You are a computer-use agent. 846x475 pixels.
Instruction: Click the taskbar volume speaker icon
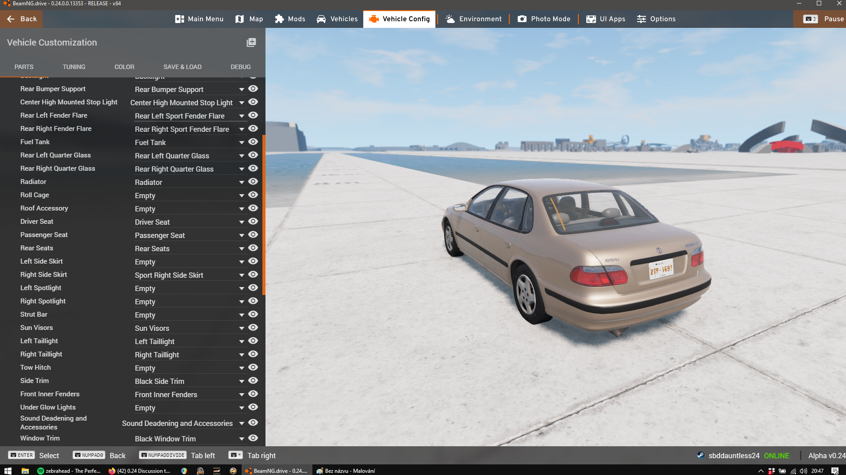click(804, 471)
